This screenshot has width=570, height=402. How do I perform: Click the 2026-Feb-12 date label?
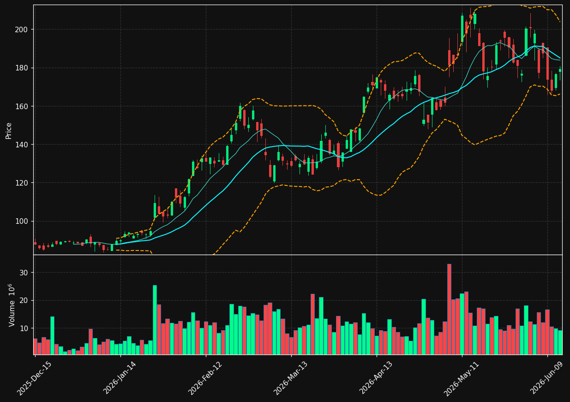[x=205, y=378]
